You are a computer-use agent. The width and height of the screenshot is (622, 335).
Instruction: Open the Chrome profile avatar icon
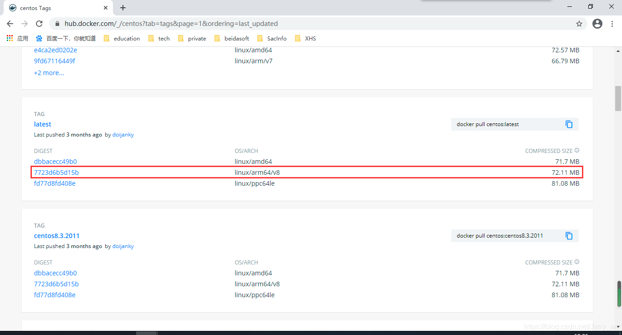597,24
